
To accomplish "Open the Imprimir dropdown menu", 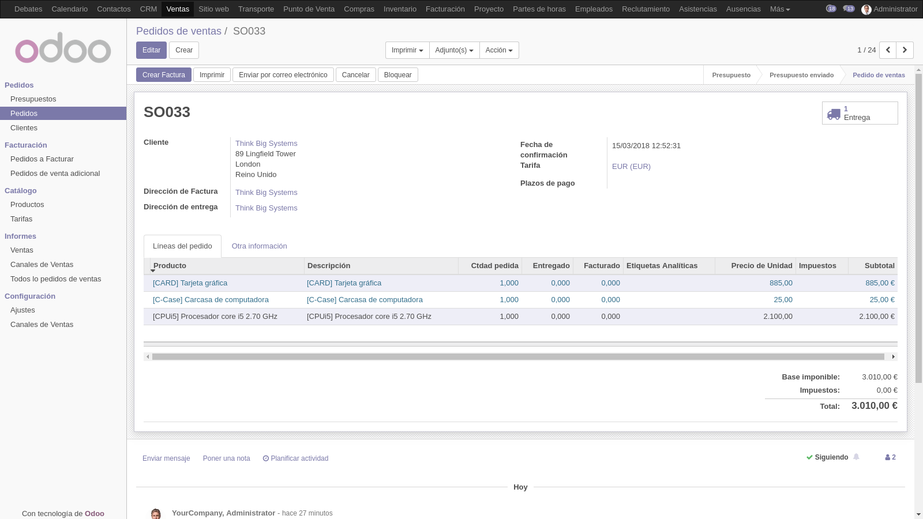I will [407, 50].
